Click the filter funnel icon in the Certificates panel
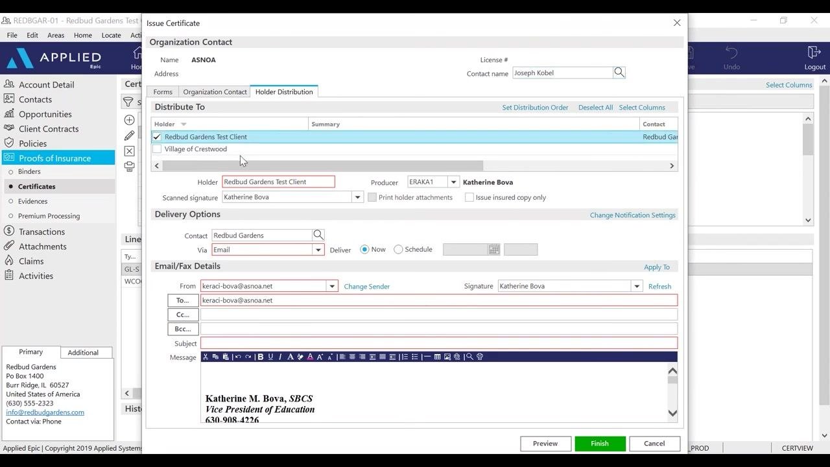This screenshot has width=830, height=467. pos(128,102)
